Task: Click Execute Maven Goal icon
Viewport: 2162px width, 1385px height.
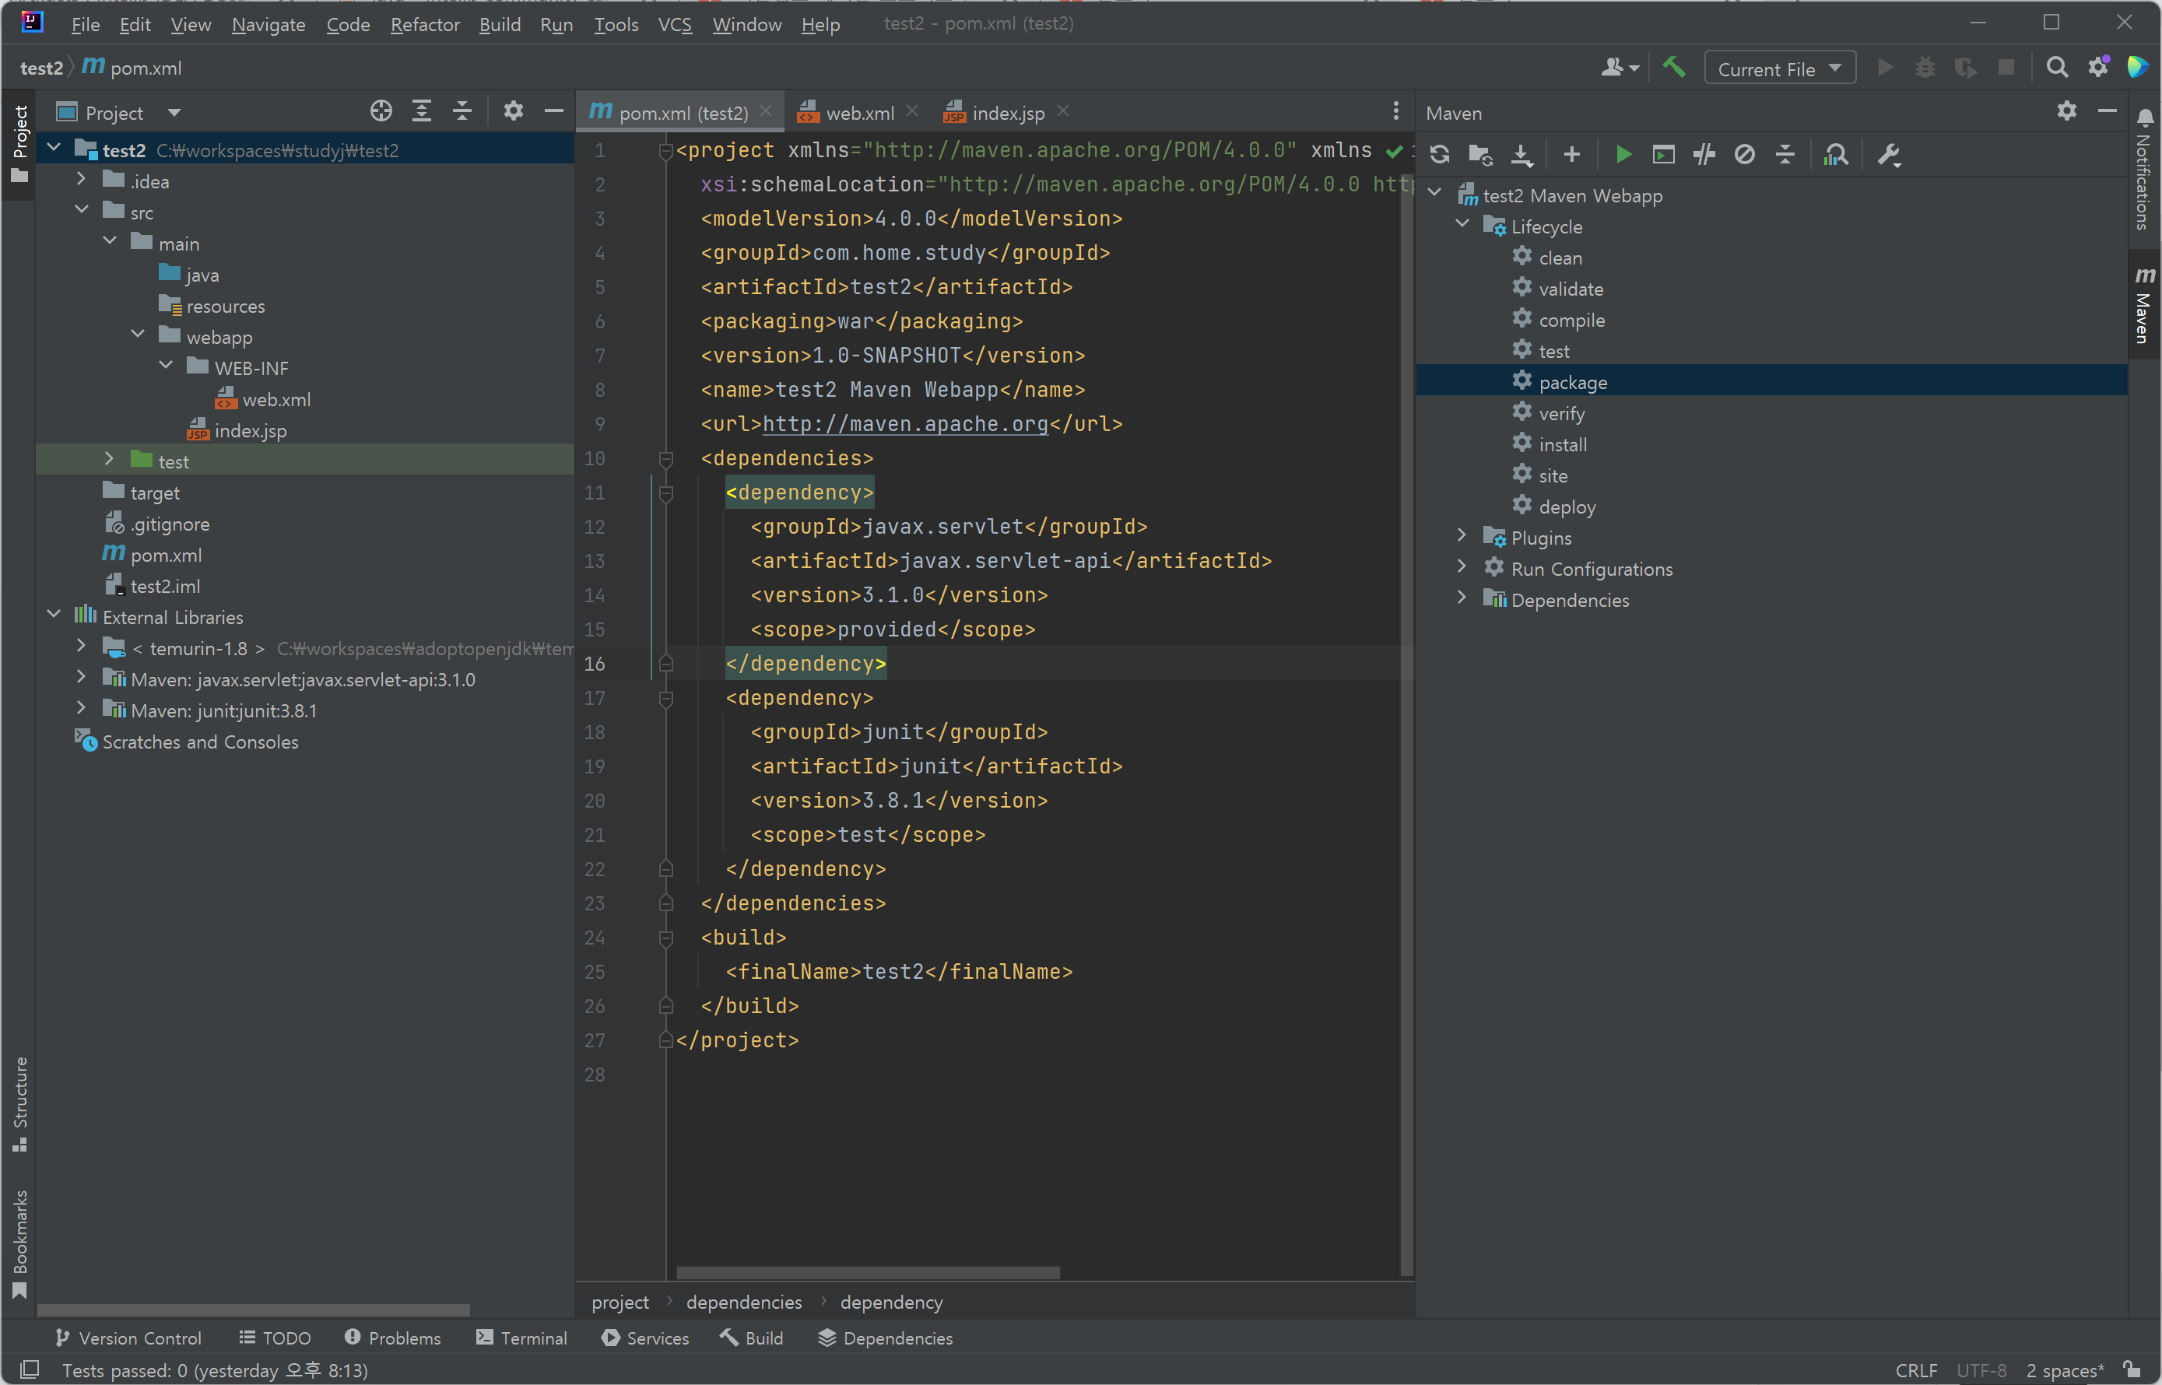Action: tap(1664, 155)
